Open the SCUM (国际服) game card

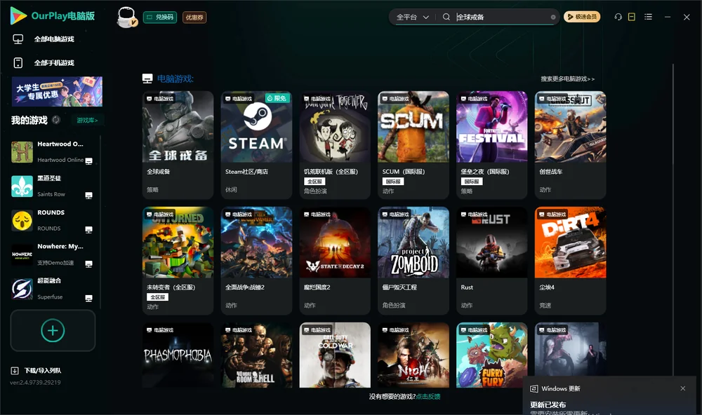413,145
